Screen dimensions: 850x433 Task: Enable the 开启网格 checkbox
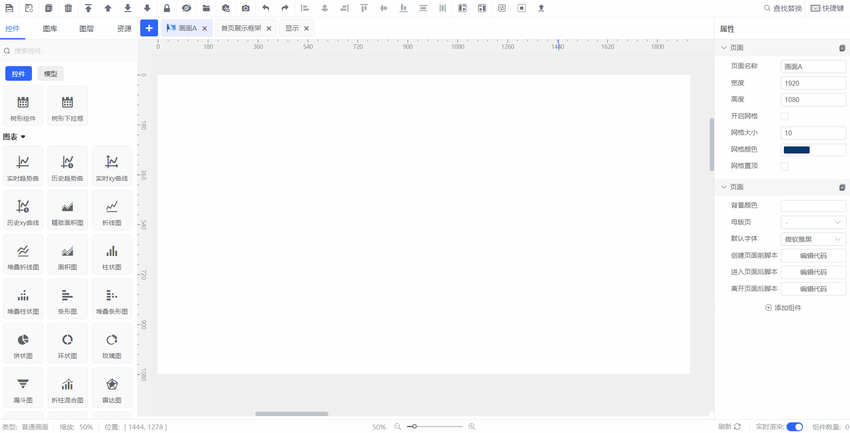click(x=784, y=116)
